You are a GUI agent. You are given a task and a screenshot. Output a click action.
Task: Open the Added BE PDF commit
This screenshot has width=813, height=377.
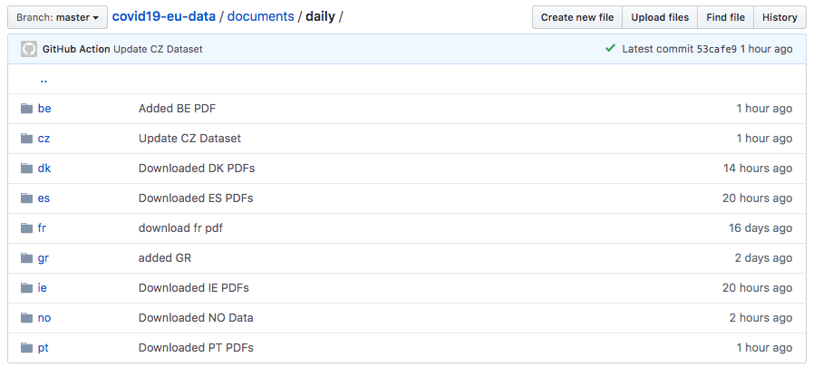pyautogui.click(x=177, y=109)
